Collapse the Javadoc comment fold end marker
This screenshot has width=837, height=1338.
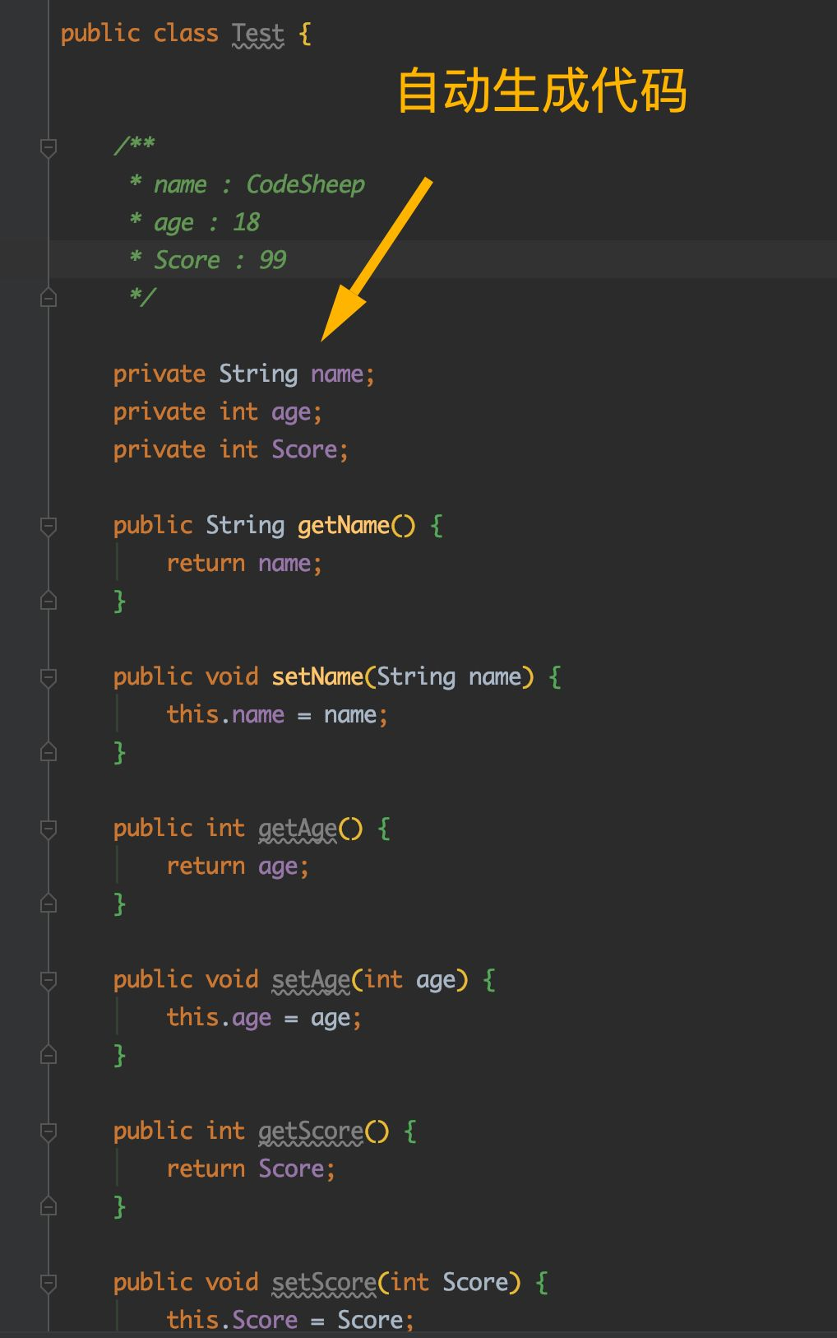[49, 297]
